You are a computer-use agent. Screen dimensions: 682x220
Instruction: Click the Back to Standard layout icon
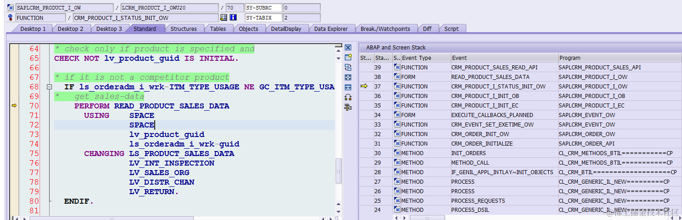coord(348,107)
